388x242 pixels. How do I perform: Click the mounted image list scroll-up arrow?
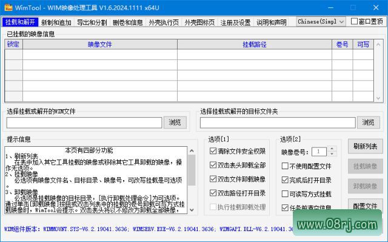coord(378,44)
